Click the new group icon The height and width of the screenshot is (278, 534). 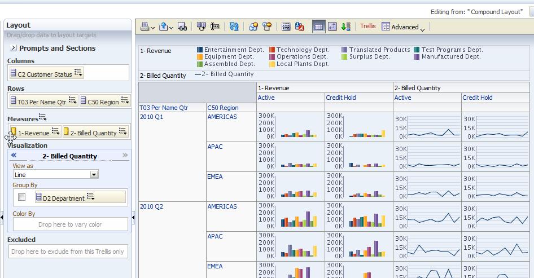pyautogui.click(x=253, y=26)
